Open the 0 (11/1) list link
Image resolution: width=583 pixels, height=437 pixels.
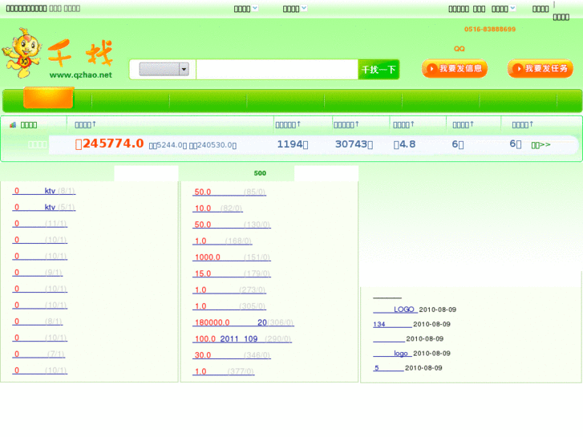(x=40, y=224)
